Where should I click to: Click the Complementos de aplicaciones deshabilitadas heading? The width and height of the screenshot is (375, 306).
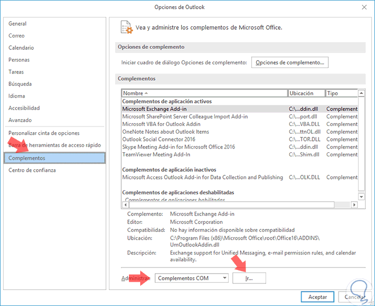click(x=178, y=192)
